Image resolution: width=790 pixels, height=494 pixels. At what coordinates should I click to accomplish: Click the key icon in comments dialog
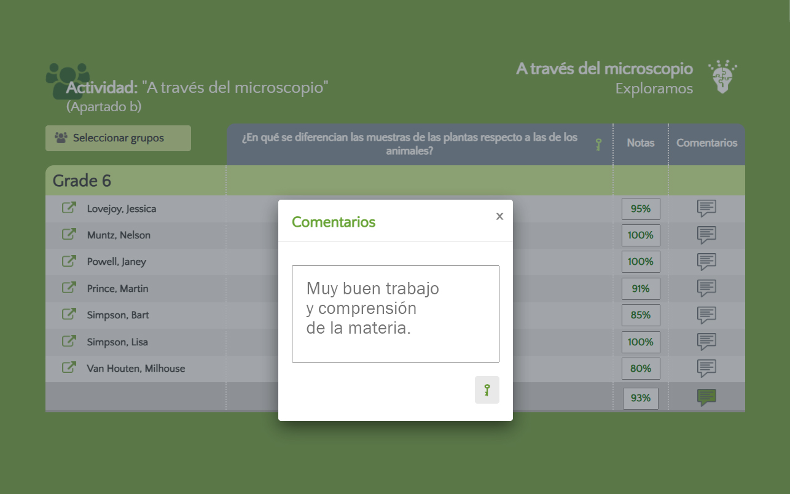click(x=487, y=390)
